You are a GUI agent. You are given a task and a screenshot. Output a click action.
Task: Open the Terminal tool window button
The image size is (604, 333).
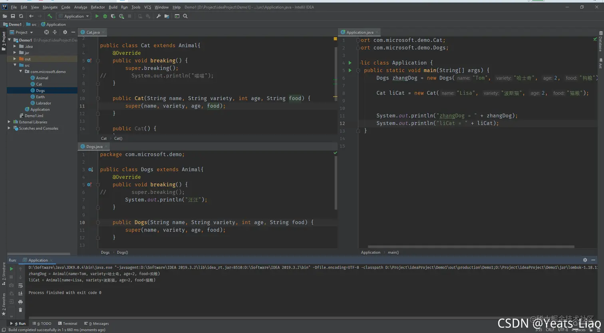point(68,323)
